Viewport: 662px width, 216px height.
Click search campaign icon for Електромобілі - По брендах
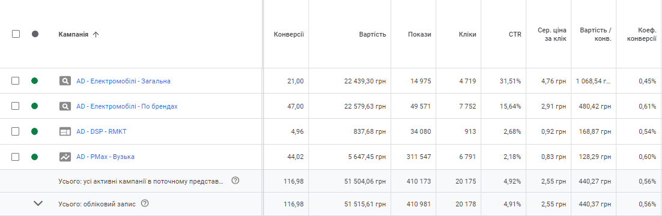pos(65,106)
